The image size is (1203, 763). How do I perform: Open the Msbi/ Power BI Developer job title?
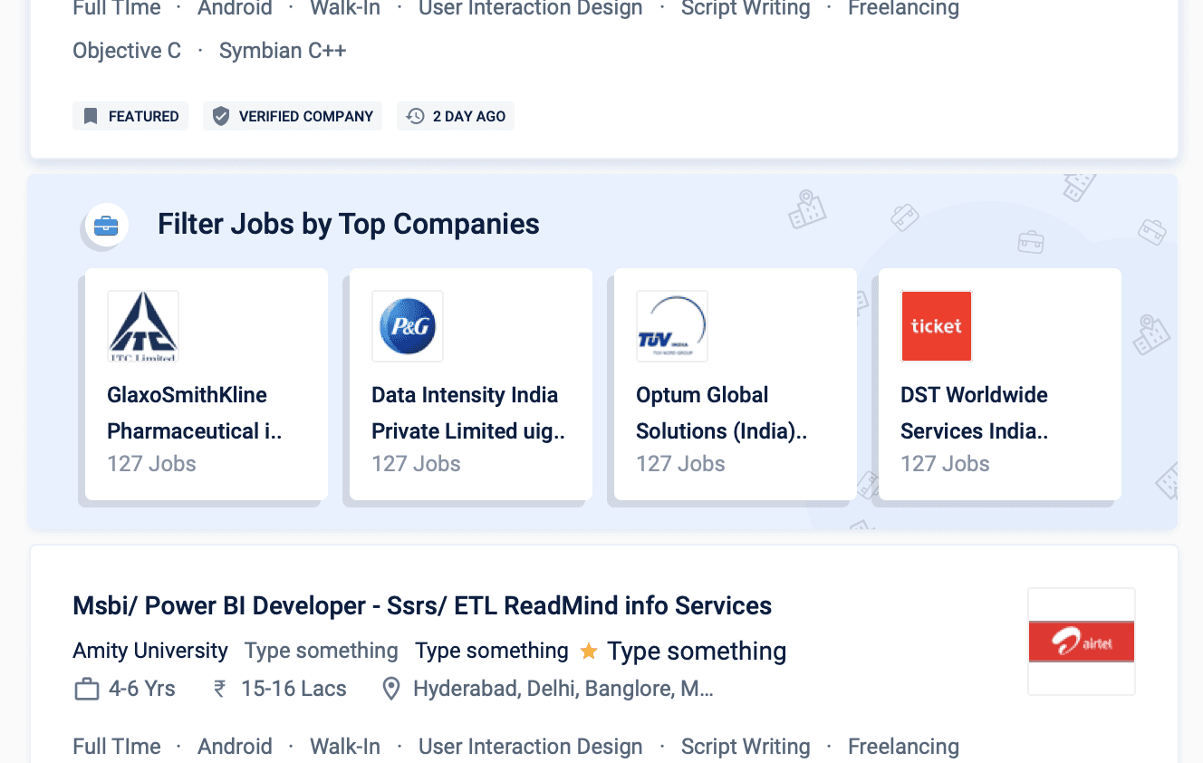tap(422, 605)
